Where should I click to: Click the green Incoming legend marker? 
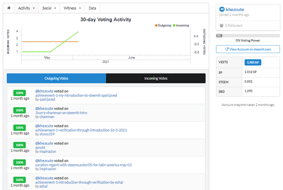pos(174,26)
